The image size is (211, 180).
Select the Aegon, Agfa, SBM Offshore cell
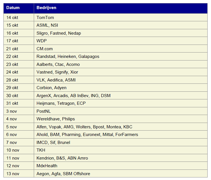63,173
